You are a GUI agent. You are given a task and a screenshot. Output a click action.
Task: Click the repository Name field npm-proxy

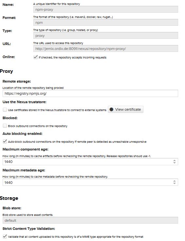click(x=106, y=9)
